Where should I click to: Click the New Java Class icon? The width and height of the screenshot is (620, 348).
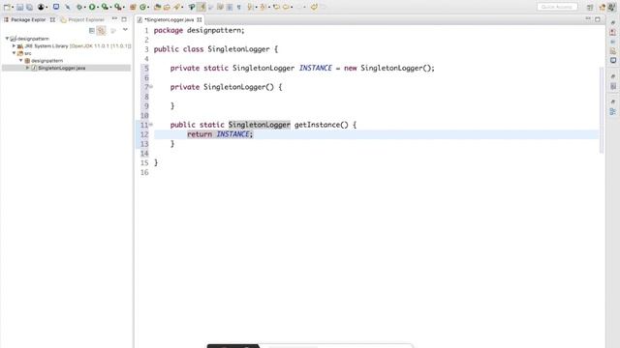click(143, 7)
